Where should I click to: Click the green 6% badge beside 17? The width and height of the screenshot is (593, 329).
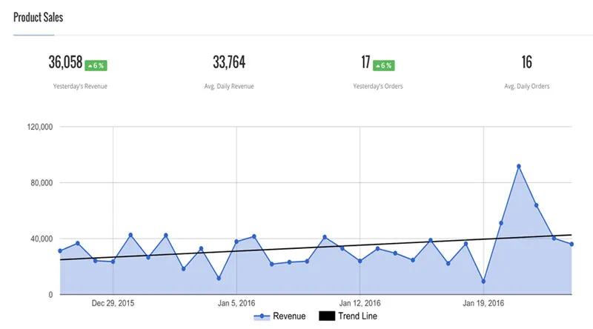click(x=383, y=65)
